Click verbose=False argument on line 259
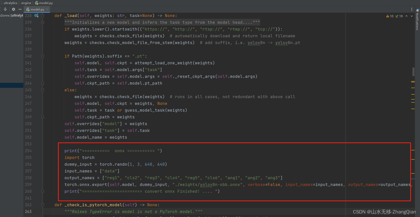This screenshot has height=217, width=420. pyautogui.click(x=264, y=185)
